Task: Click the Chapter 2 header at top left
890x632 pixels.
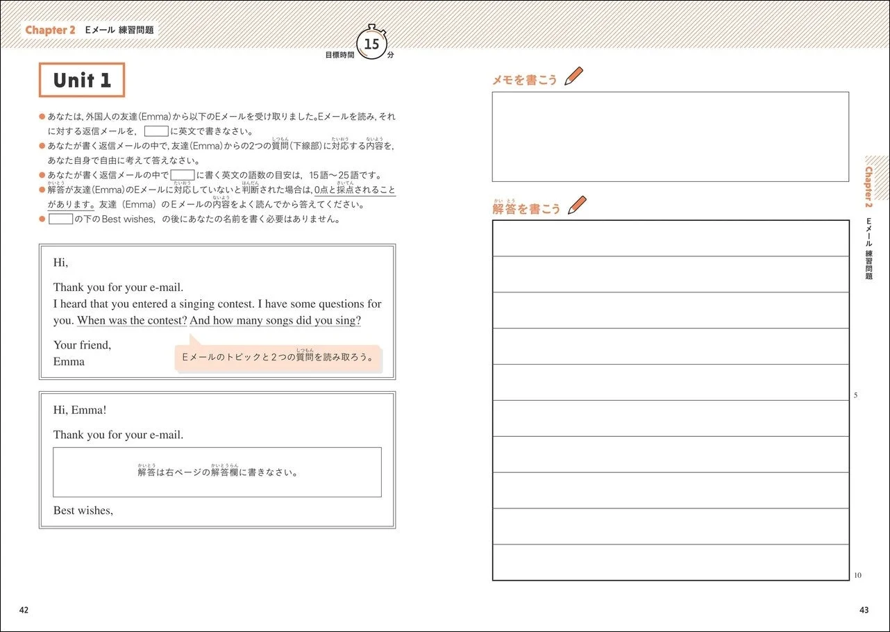Action: [49, 30]
